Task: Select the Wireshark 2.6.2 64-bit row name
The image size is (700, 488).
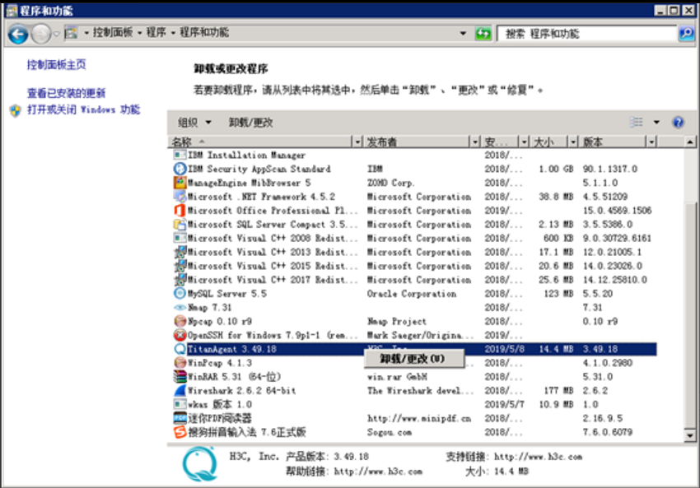Action: [241, 390]
